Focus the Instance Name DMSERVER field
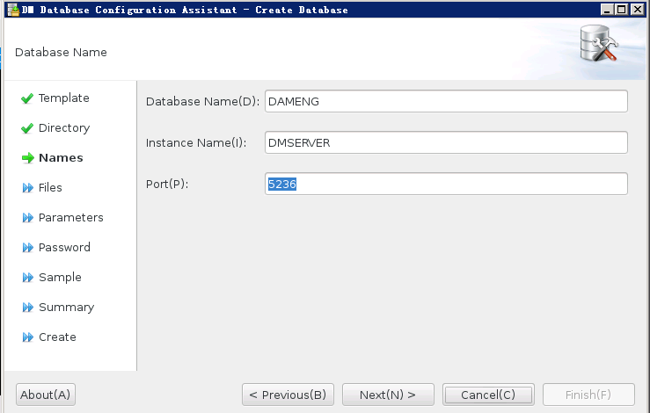The height and width of the screenshot is (413, 650). tap(446, 142)
